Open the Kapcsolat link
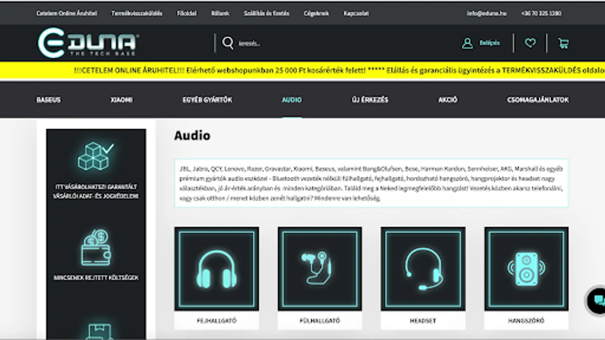 (x=356, y=13)
